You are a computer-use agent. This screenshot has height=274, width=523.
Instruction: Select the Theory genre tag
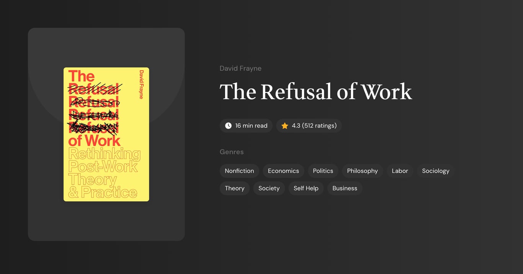234,188
